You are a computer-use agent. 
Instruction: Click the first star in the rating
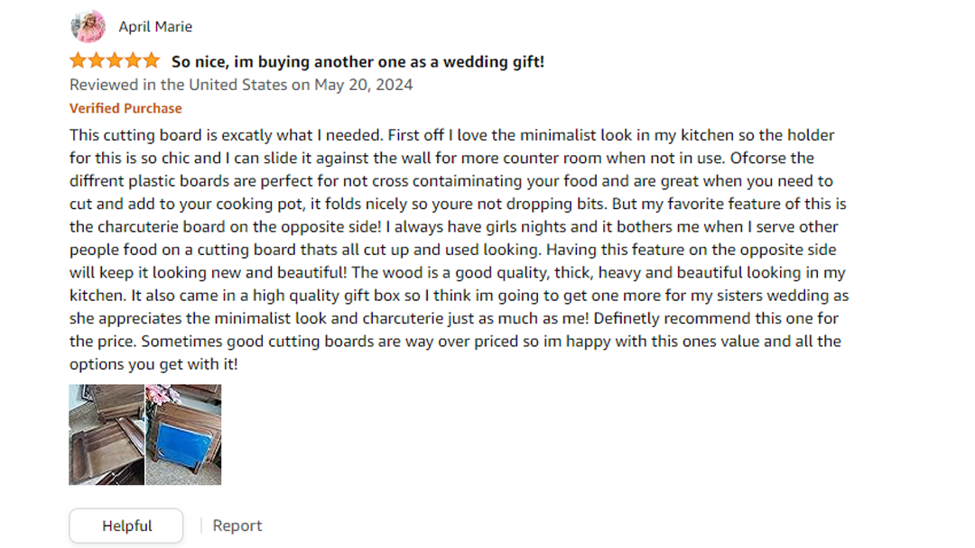click(79, 61)
